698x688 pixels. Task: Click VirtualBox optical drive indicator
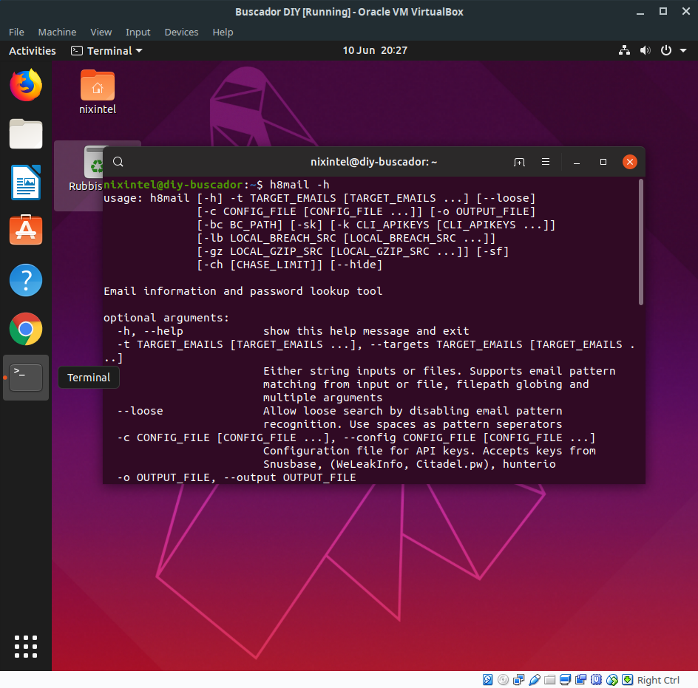pos(503,680)
